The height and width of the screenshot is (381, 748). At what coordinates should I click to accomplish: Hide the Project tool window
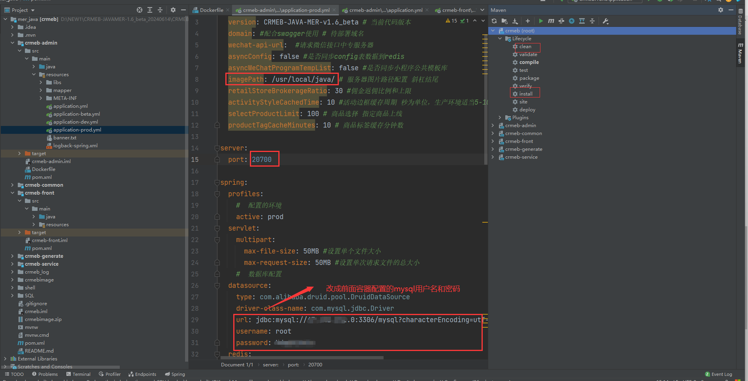[183, 10]
